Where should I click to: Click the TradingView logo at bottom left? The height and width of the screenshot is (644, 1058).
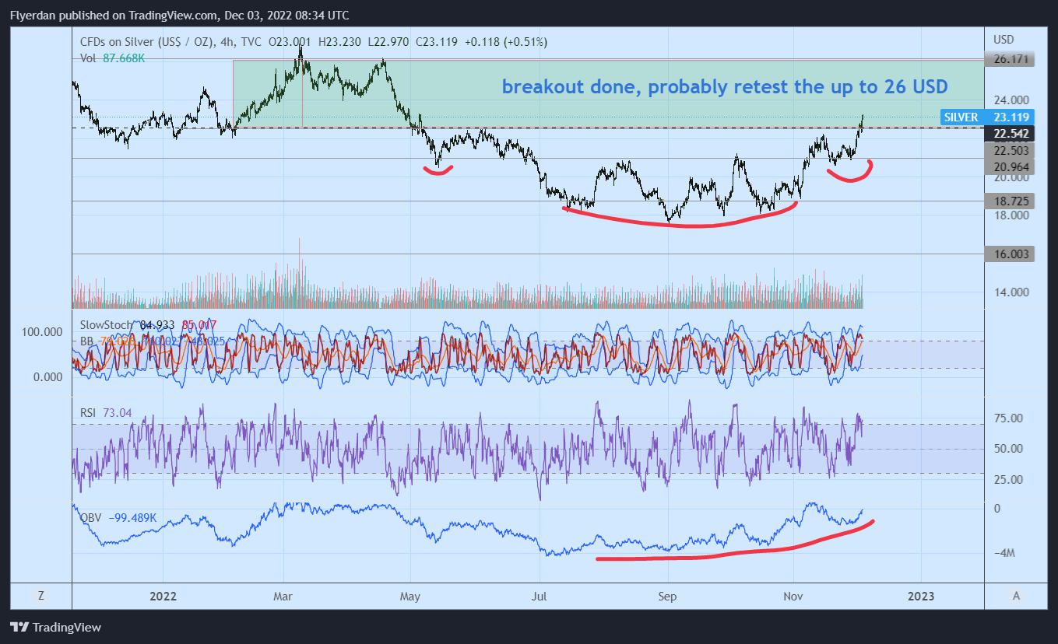pos(55,628)
